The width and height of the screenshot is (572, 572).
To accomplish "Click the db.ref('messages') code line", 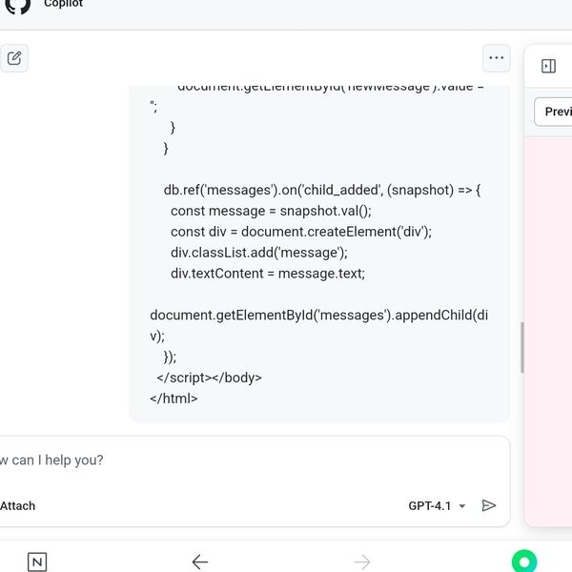I will tap(322, 191).
